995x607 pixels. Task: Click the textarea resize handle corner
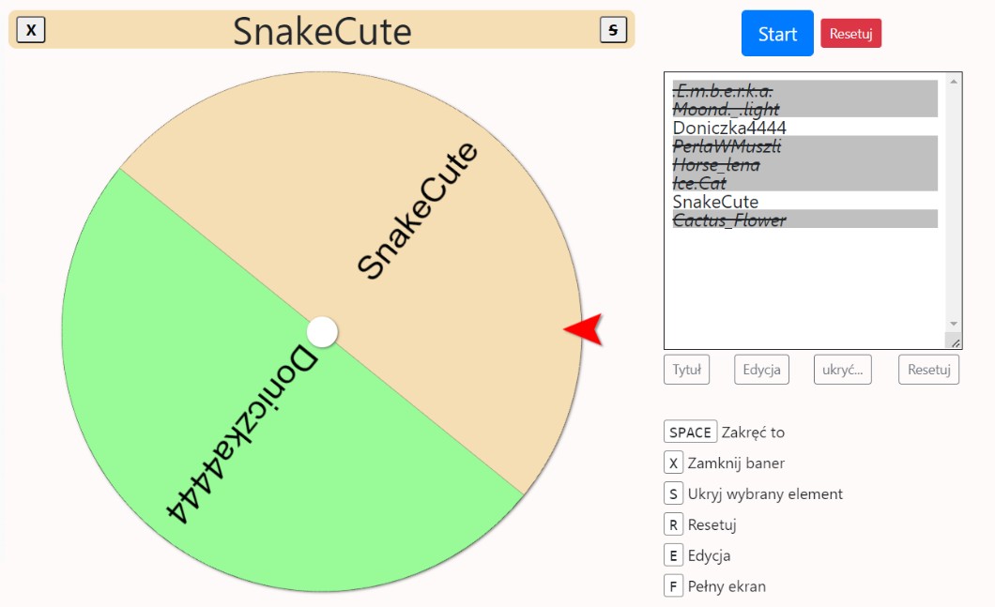coord(954,342)
